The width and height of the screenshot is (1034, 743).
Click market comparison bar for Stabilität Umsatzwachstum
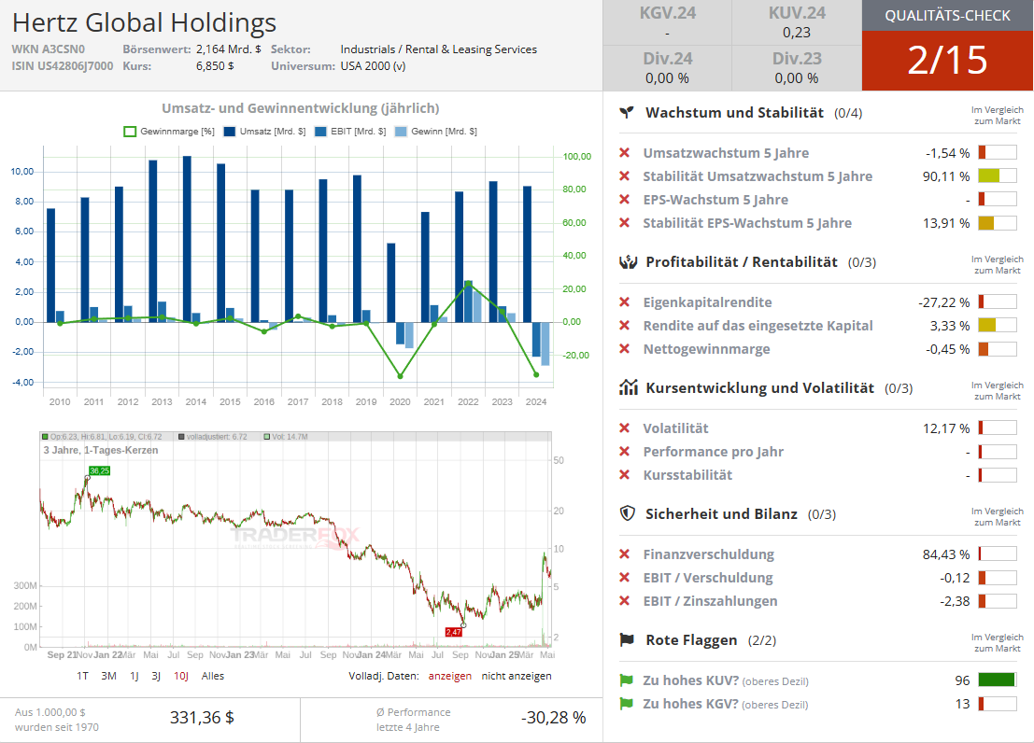[998, 176]
